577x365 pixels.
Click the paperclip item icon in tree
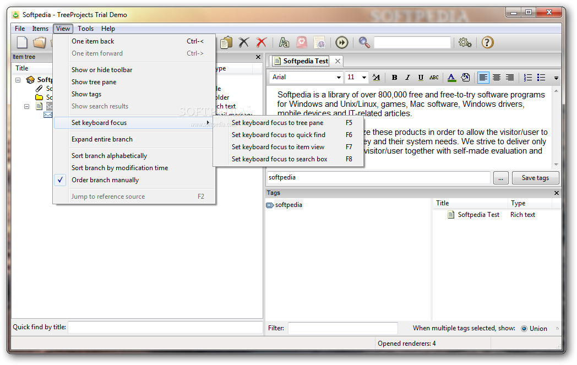(x=39, y=88)
